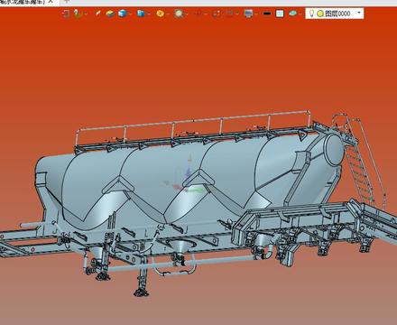Click the exit door icon in toolbar

66,14
